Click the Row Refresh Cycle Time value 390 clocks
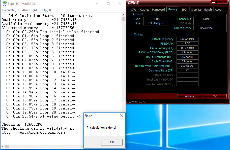The image size is (230, 150). tap(187, 66)
